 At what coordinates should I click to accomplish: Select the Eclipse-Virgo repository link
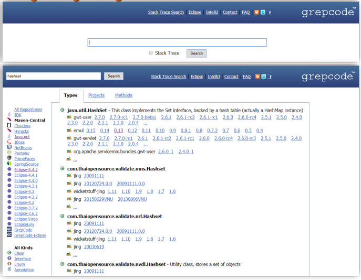click(26, 219)
